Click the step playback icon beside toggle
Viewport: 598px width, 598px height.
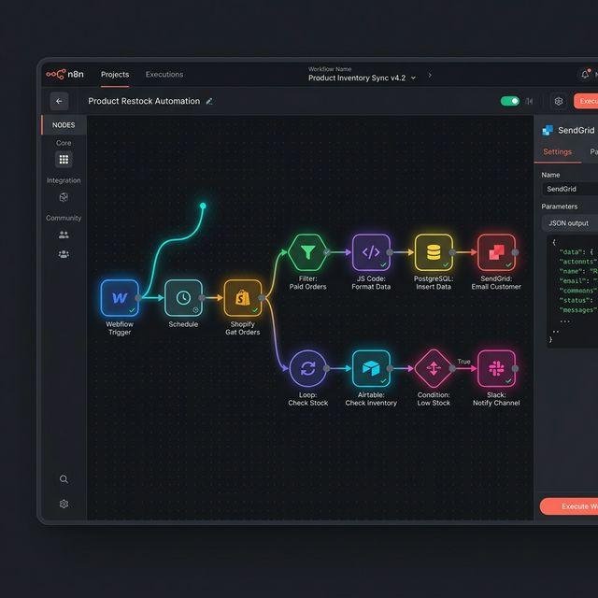pos(530,101)
